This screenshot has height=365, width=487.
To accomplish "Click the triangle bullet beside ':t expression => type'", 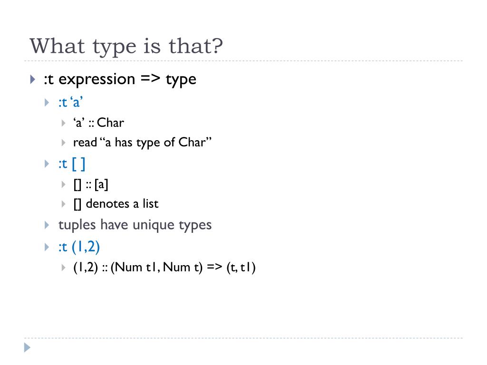I will tap(33, 79).
